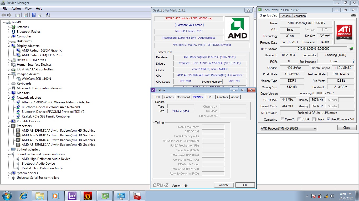Click the GPU-Z Name field value
The image size is (359, 201).
pyautogui.click(x=306, y=23)
